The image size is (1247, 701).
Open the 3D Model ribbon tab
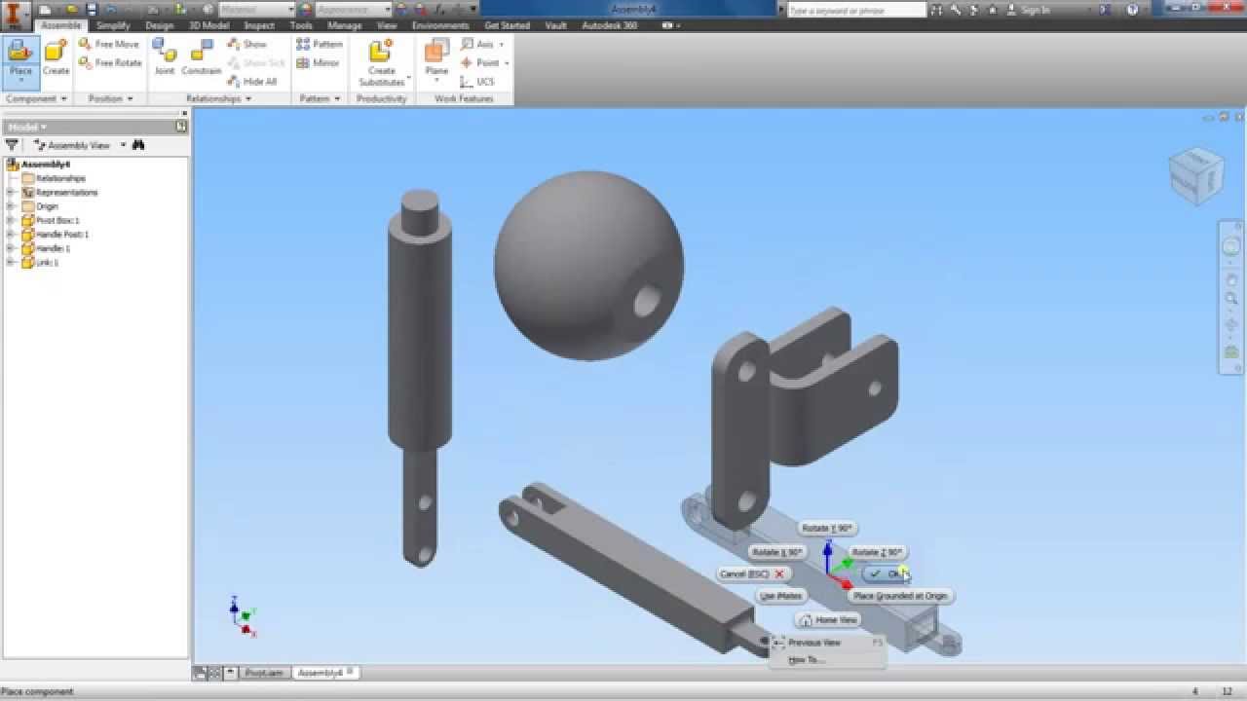pyautogui.click(x=208, y=25)
